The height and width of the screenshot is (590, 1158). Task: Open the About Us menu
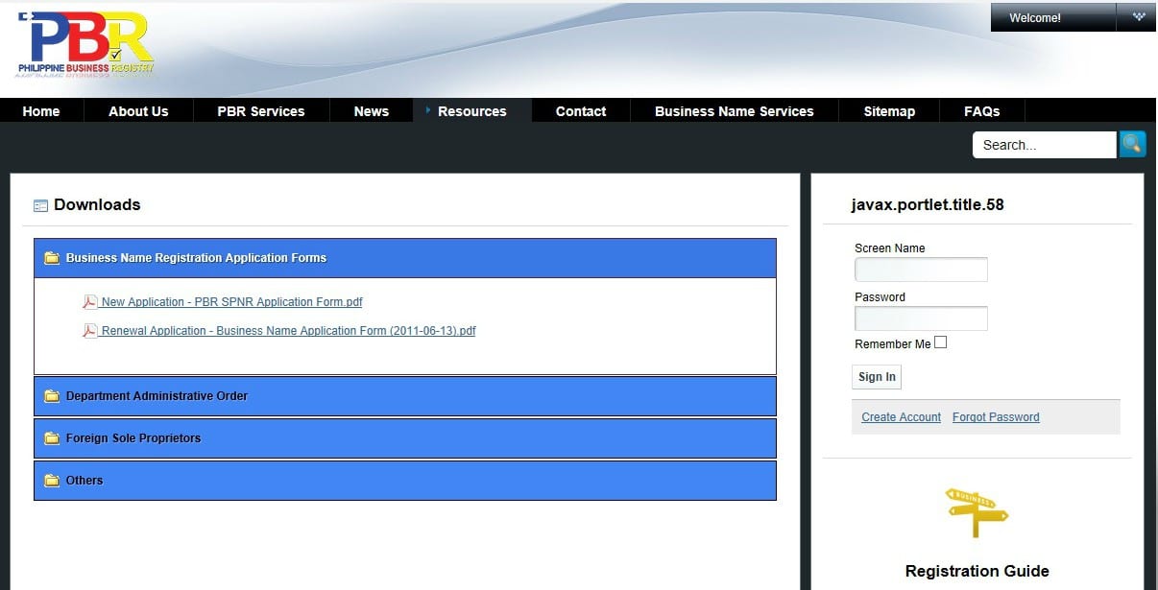click(138, 111)
